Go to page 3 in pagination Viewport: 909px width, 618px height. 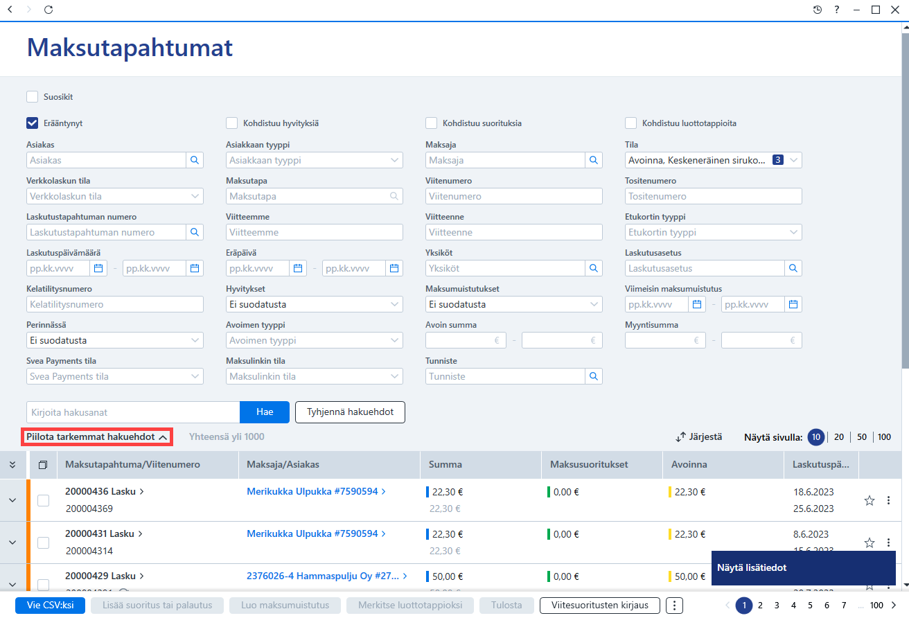777,605
